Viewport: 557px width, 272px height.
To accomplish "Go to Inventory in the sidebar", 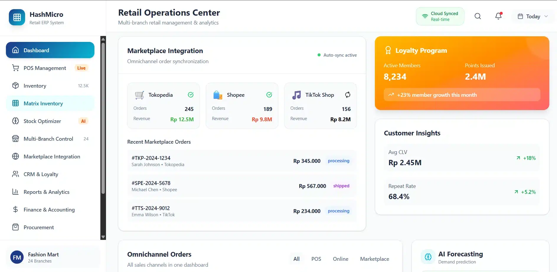I will [x=50, y=86].
